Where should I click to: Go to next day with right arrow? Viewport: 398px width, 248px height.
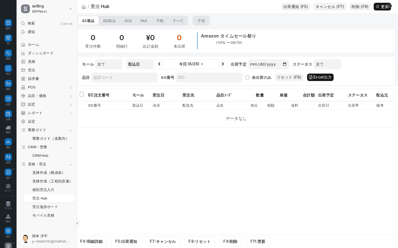point(223,64)
